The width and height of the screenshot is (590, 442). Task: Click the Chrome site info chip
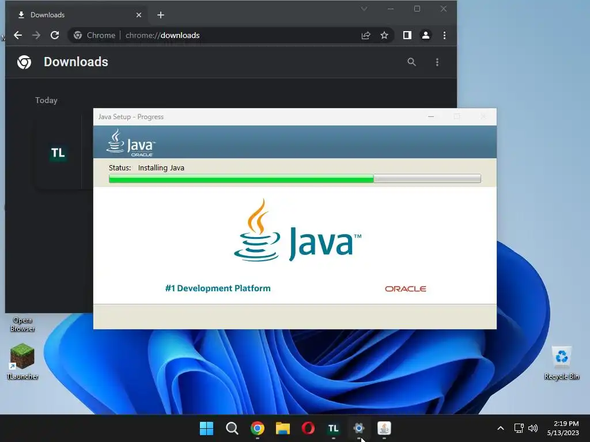(94, 35)
